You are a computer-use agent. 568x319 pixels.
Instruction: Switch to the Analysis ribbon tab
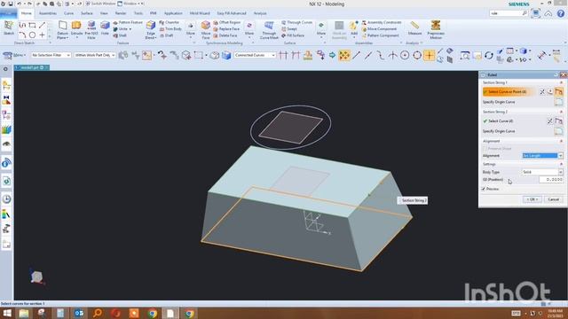tap(260, 13)
